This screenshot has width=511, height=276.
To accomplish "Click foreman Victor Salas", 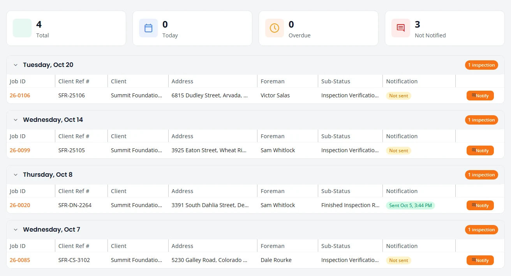I will 275,95.
